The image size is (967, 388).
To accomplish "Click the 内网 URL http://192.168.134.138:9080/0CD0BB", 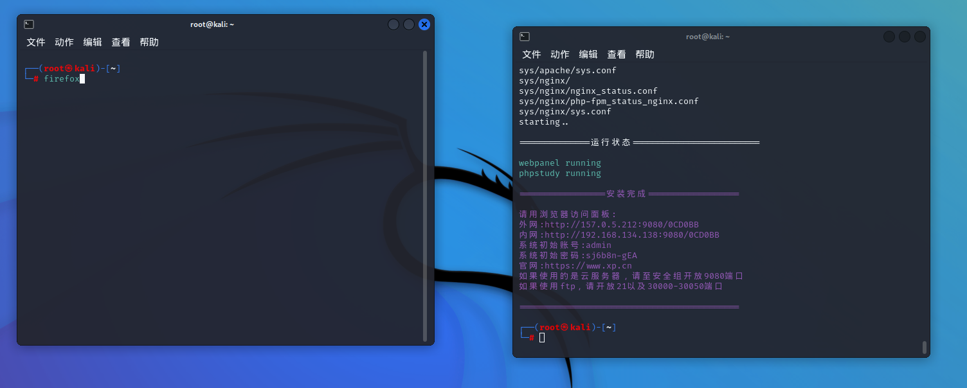I will click(632, 235).
